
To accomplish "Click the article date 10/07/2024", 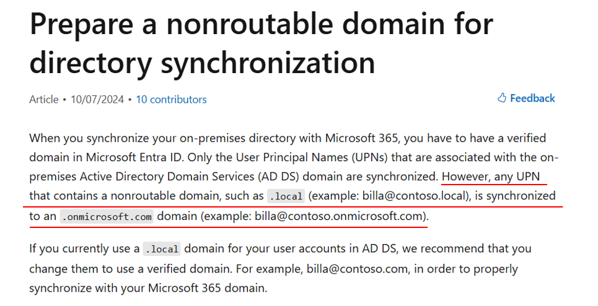I will point(97,100).
